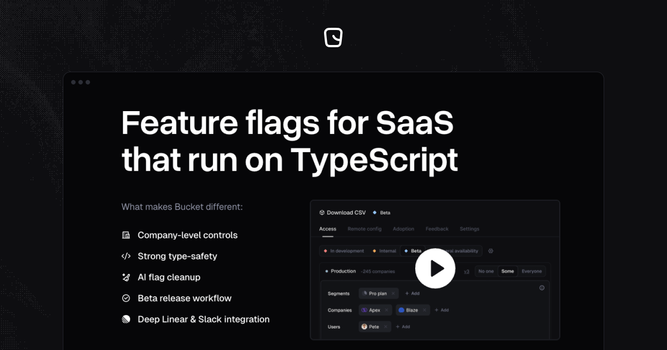This screenshot has height=350, width=667.
Task: Remove the Apex company chip
Action: pyautogui.click(x=387, y=310)
